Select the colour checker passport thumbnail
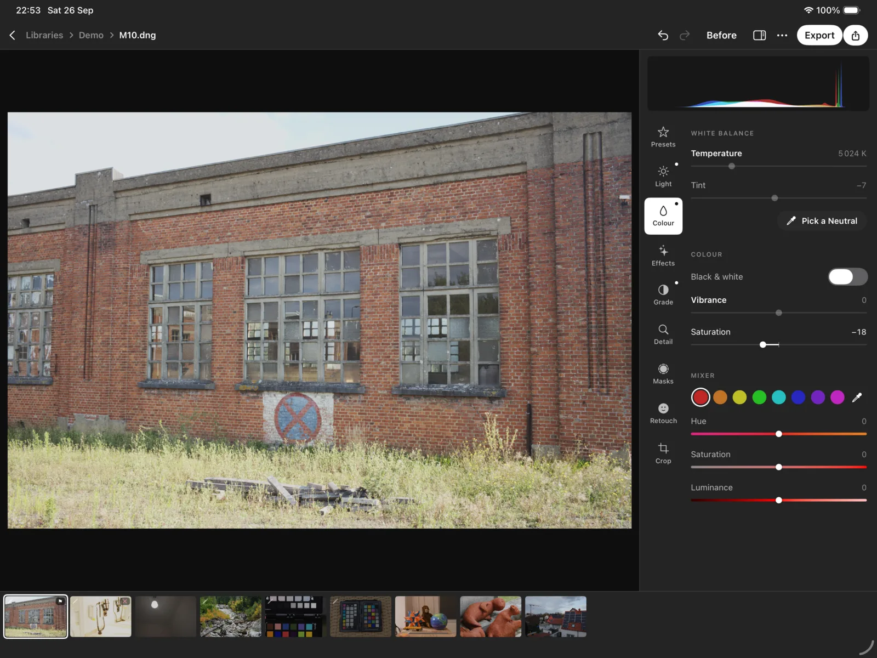The height and width of the screenshot is (658, 877). (361, 617)
